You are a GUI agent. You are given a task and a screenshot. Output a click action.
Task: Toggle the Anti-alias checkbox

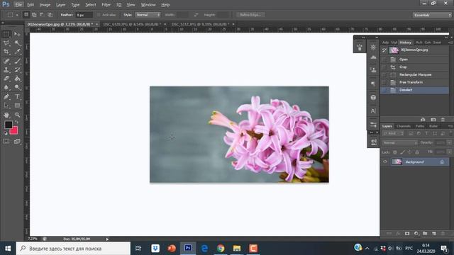[x=99, y=15]
